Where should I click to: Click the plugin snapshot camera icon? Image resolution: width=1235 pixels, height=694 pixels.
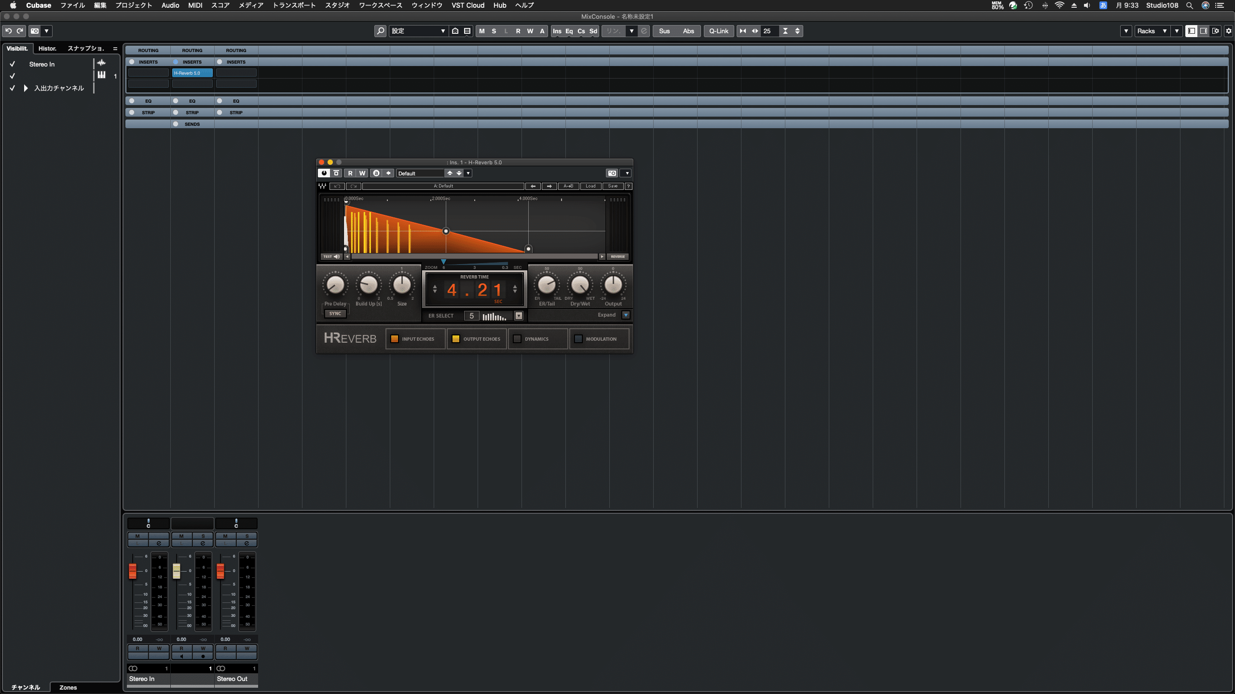click(x=612, y=173)
